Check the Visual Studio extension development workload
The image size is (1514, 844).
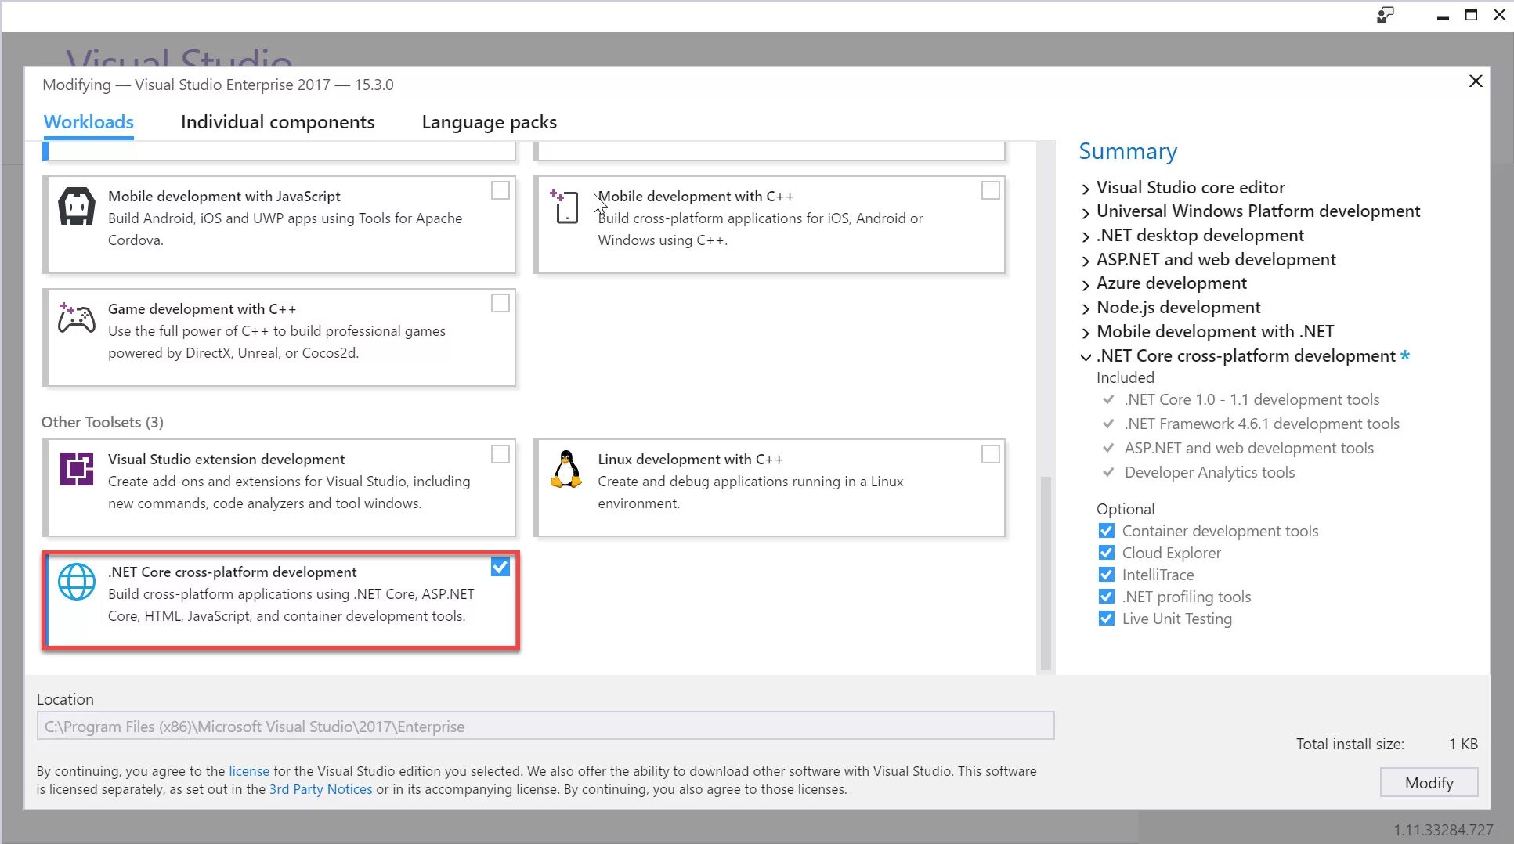pos(500,454)
